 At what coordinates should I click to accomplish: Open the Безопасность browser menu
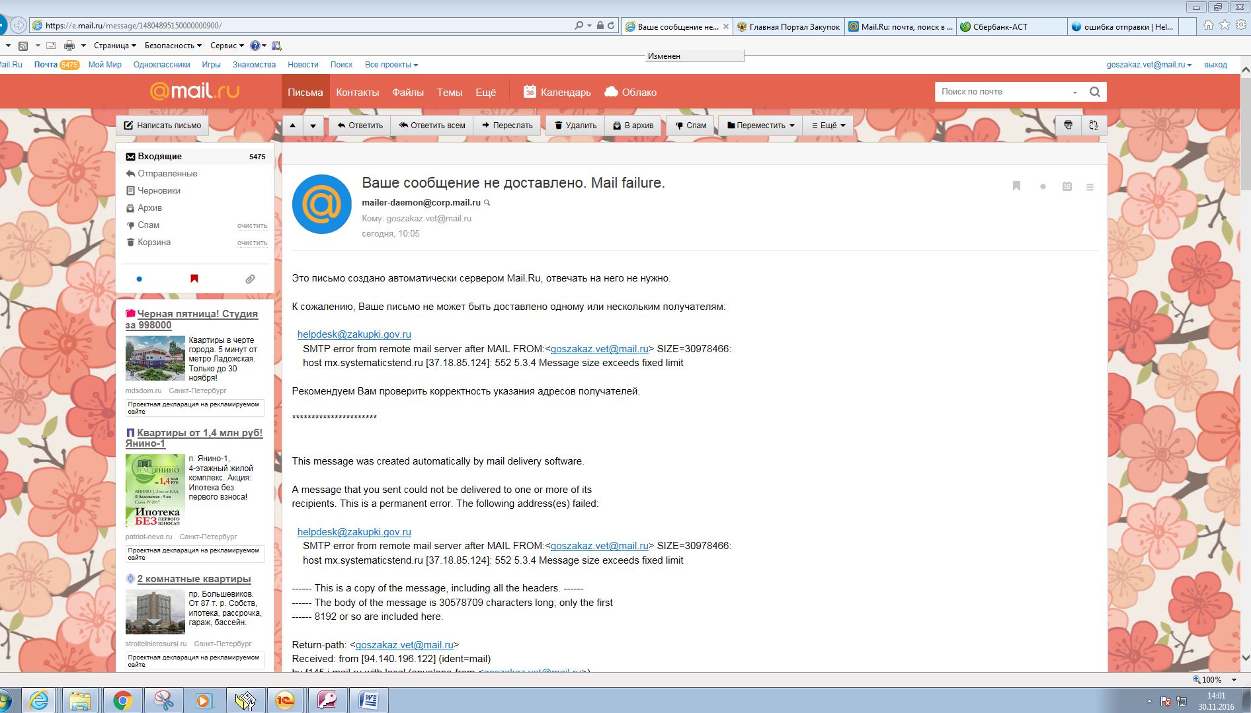(x=173, y=46)
